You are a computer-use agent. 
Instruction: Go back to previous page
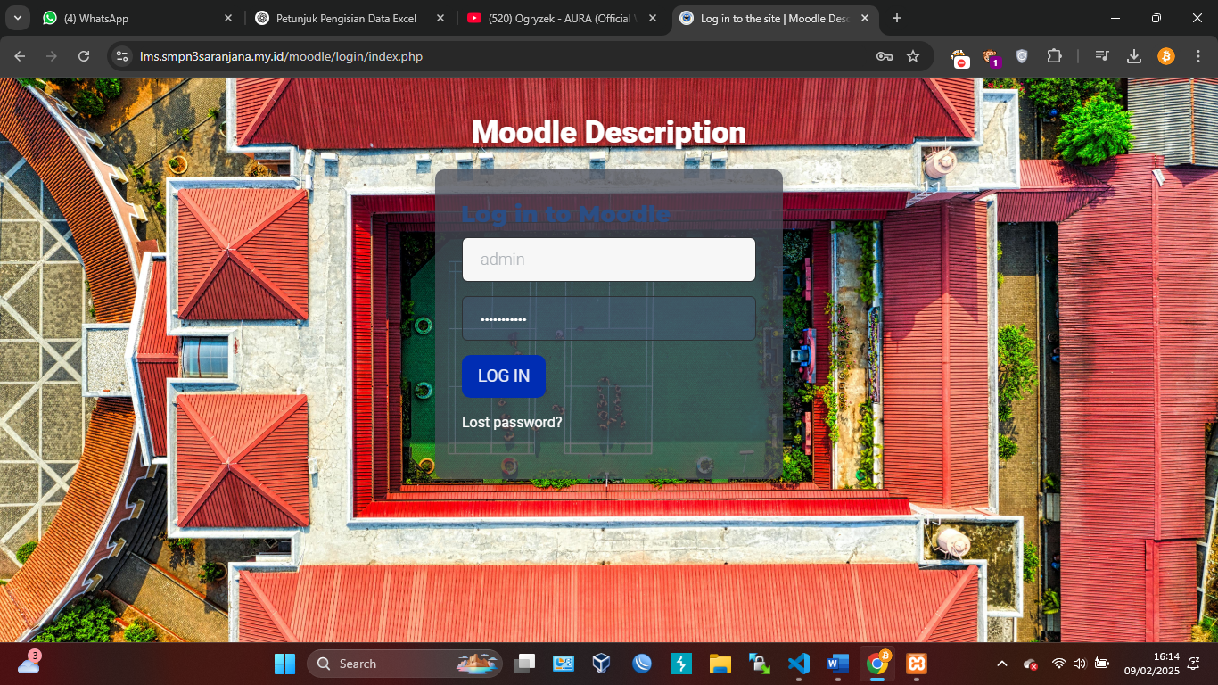coord(20,56)
